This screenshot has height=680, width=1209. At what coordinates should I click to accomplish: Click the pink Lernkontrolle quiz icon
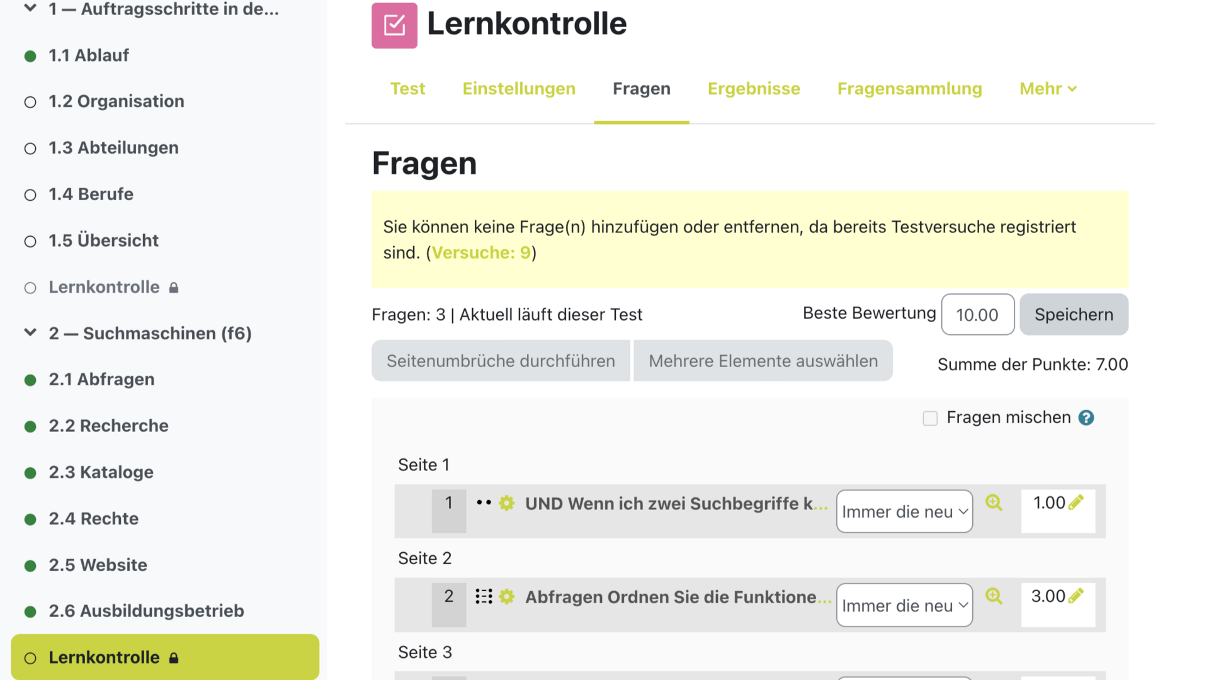pyautogui.click(x=394, y=26)
